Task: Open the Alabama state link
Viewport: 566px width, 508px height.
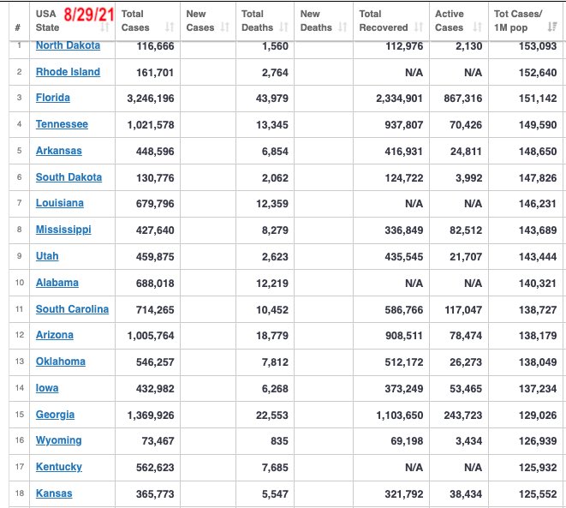Action: pos(57,283)
